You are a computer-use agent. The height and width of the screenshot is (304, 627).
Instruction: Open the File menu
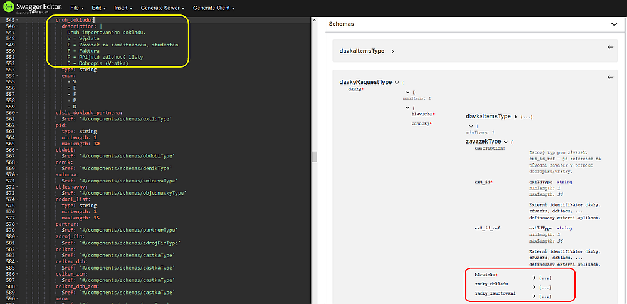(x=76, y=8)
